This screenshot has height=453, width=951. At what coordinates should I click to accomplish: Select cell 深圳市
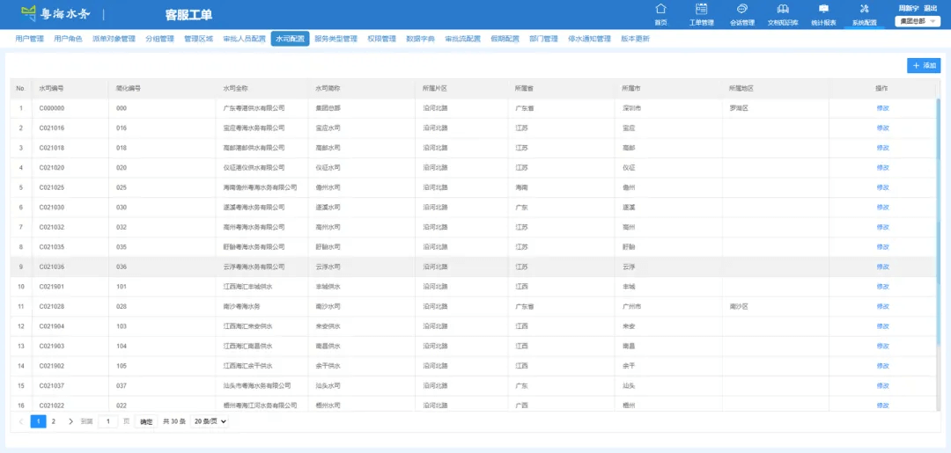pos(632,108)
